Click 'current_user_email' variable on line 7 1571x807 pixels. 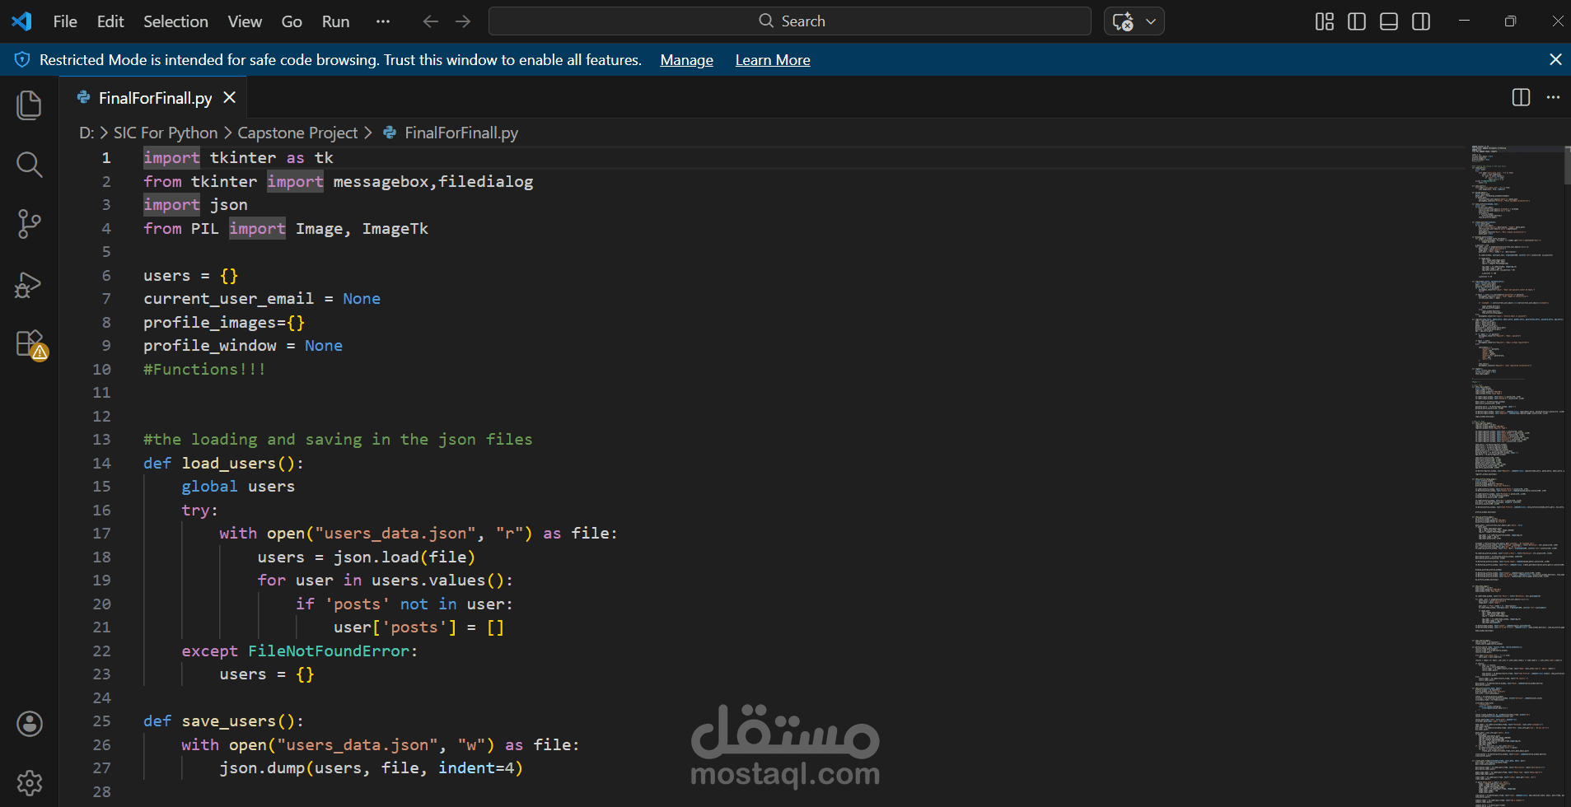228,298
